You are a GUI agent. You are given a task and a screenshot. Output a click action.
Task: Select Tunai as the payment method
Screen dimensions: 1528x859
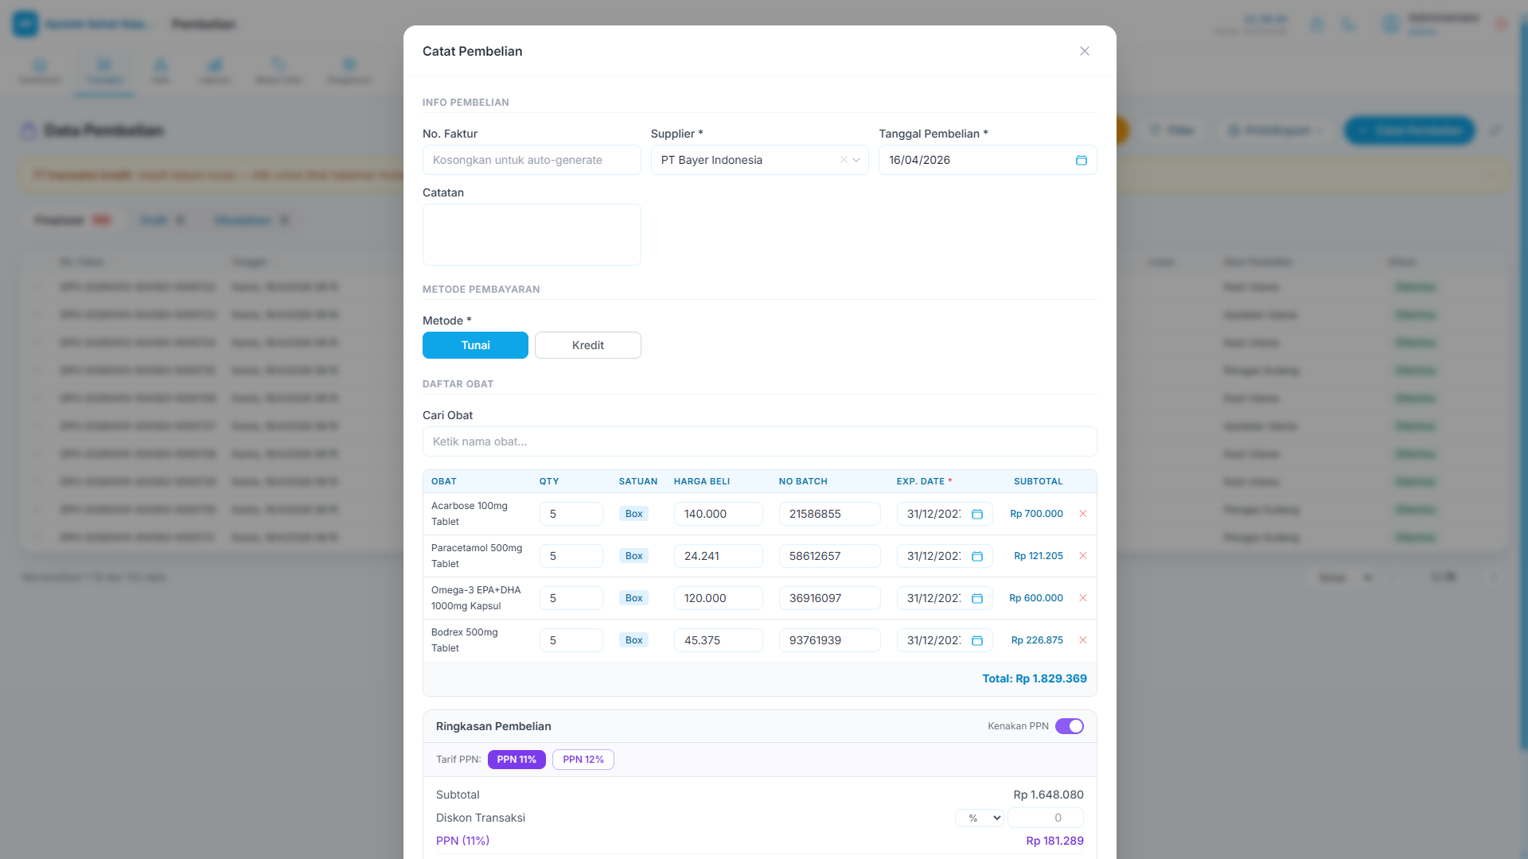click(475, 345)
